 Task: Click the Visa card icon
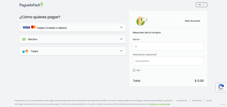(26, 28)
